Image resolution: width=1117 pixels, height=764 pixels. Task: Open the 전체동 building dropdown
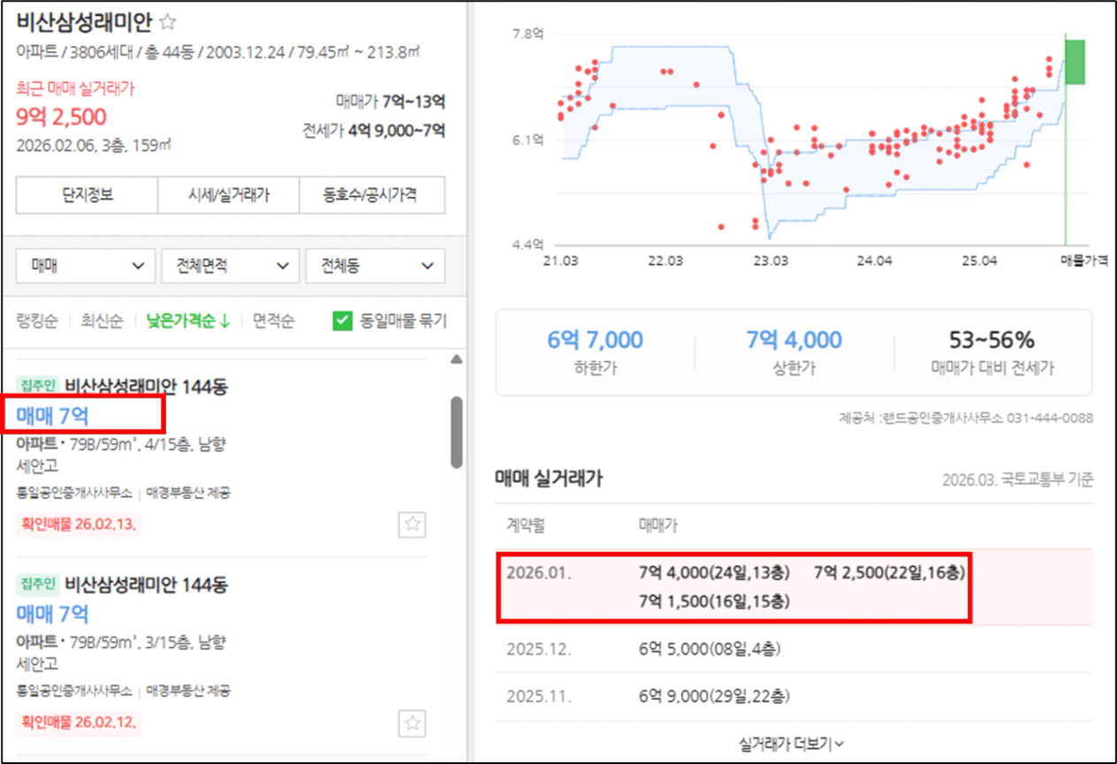tap(375, 266)
